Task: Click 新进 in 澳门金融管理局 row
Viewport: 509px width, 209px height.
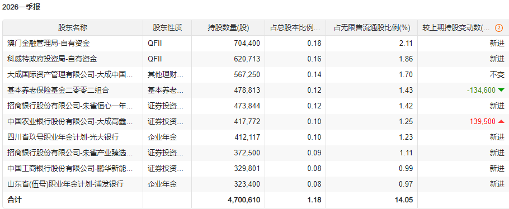Action: tap(497, 44)
